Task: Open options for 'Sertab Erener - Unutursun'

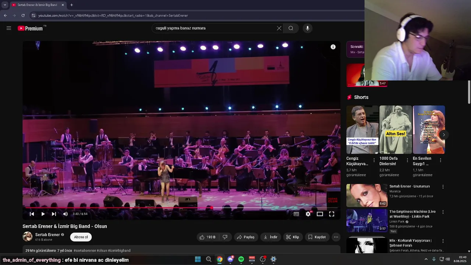Action: click(x=443, y=187)
